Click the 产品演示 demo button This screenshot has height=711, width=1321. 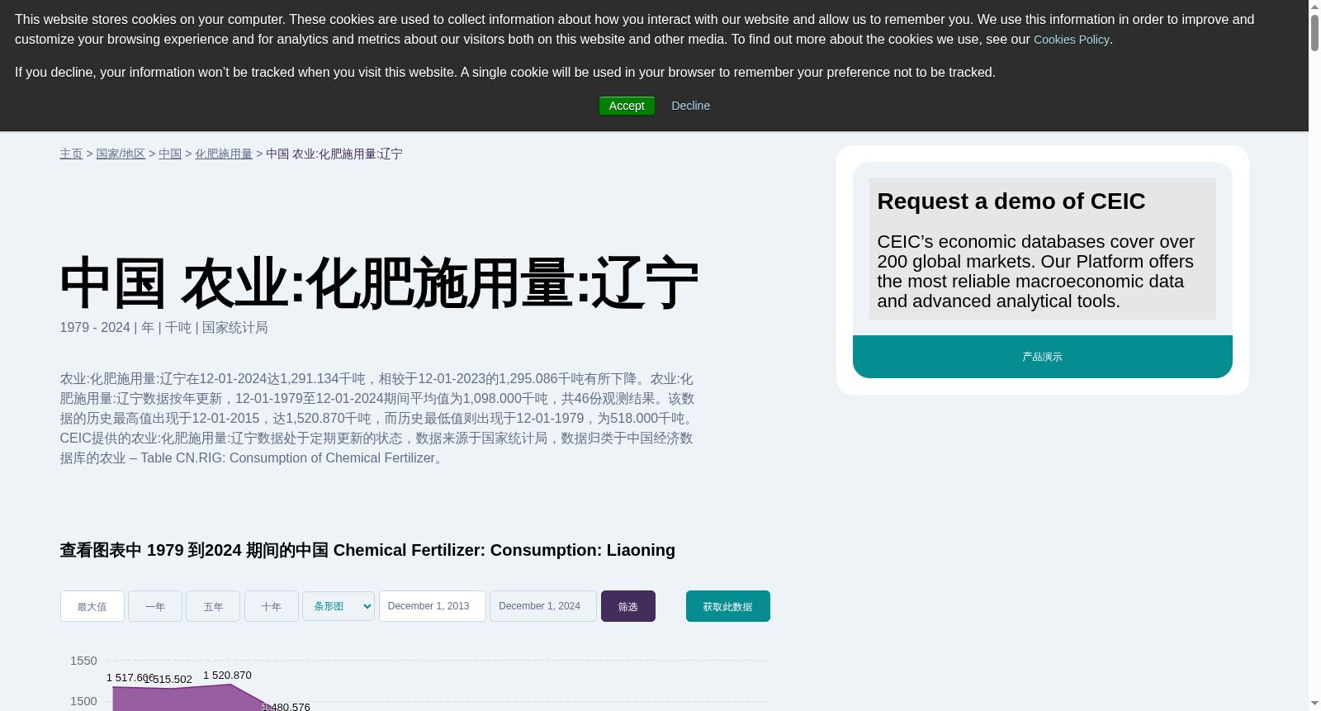coord(1042,357)
